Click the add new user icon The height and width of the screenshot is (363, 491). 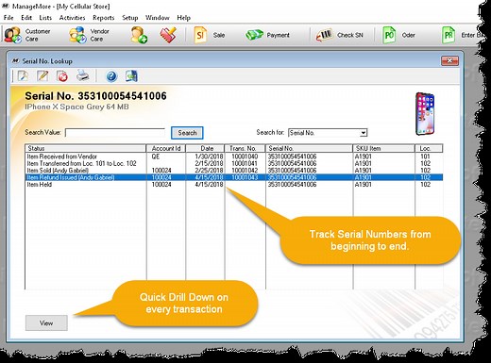pyautogui.click(x=139, y=35)
